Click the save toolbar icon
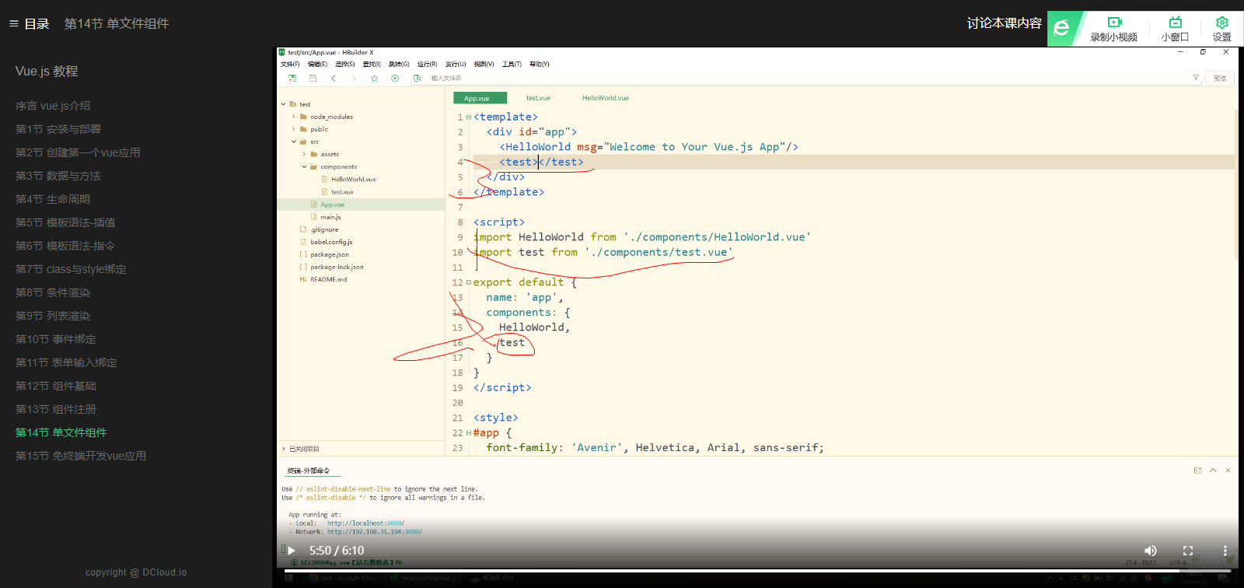Viewport: 1244px width, 588px height. click(x=313, y=79)
